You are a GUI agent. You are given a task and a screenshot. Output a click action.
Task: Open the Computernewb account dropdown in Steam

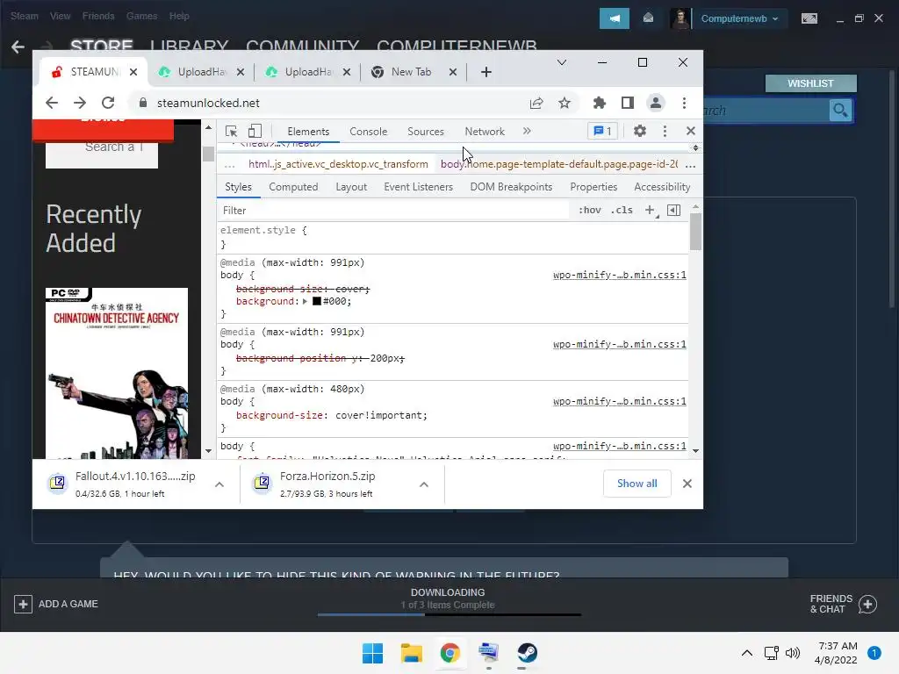pos(739,19)
